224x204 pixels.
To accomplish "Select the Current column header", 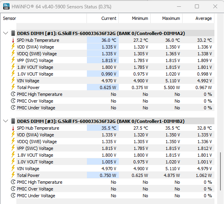I will [102, 18].
